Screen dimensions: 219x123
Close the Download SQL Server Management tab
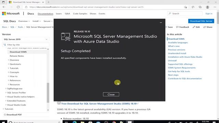(43, 2)
